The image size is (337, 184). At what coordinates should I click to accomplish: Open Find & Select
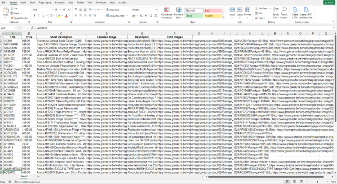[x=284, y=13]
